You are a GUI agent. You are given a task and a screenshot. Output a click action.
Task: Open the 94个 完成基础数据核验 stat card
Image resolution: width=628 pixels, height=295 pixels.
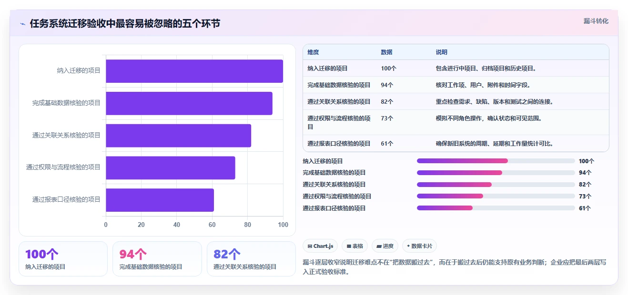(157, 259)
